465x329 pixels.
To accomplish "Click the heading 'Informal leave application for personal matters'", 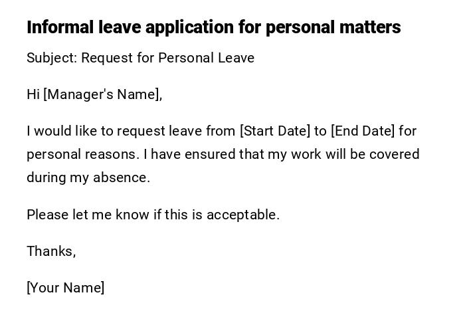I will pos(213,27).
